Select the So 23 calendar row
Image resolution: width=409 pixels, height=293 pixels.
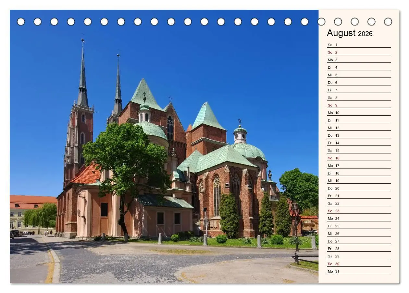click(359, 211)
